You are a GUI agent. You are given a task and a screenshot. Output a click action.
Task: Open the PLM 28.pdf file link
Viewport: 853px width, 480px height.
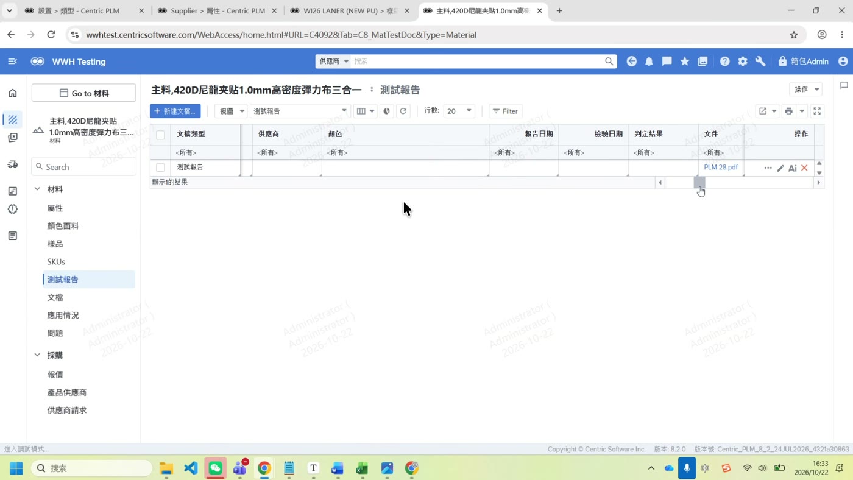[x=721, y=168]
